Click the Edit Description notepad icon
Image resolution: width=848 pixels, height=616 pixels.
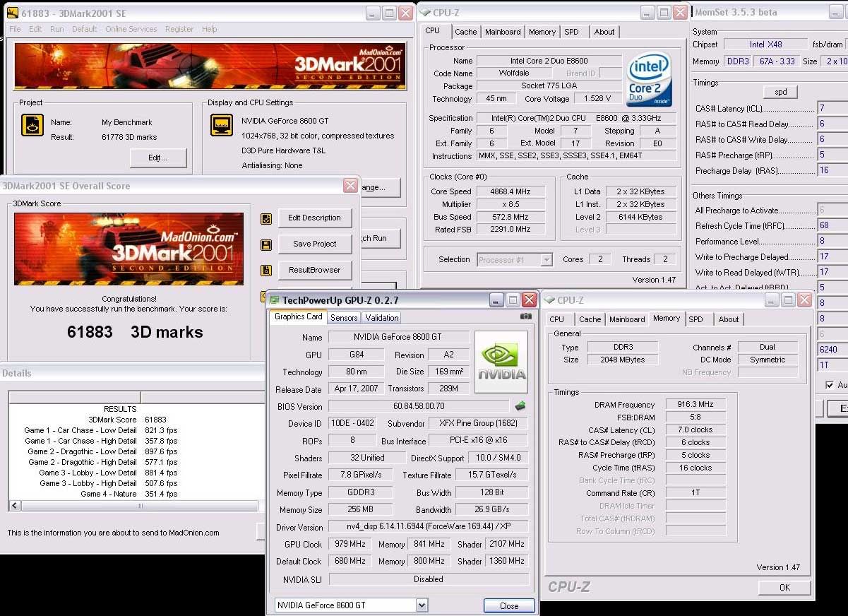coord(266,219)
